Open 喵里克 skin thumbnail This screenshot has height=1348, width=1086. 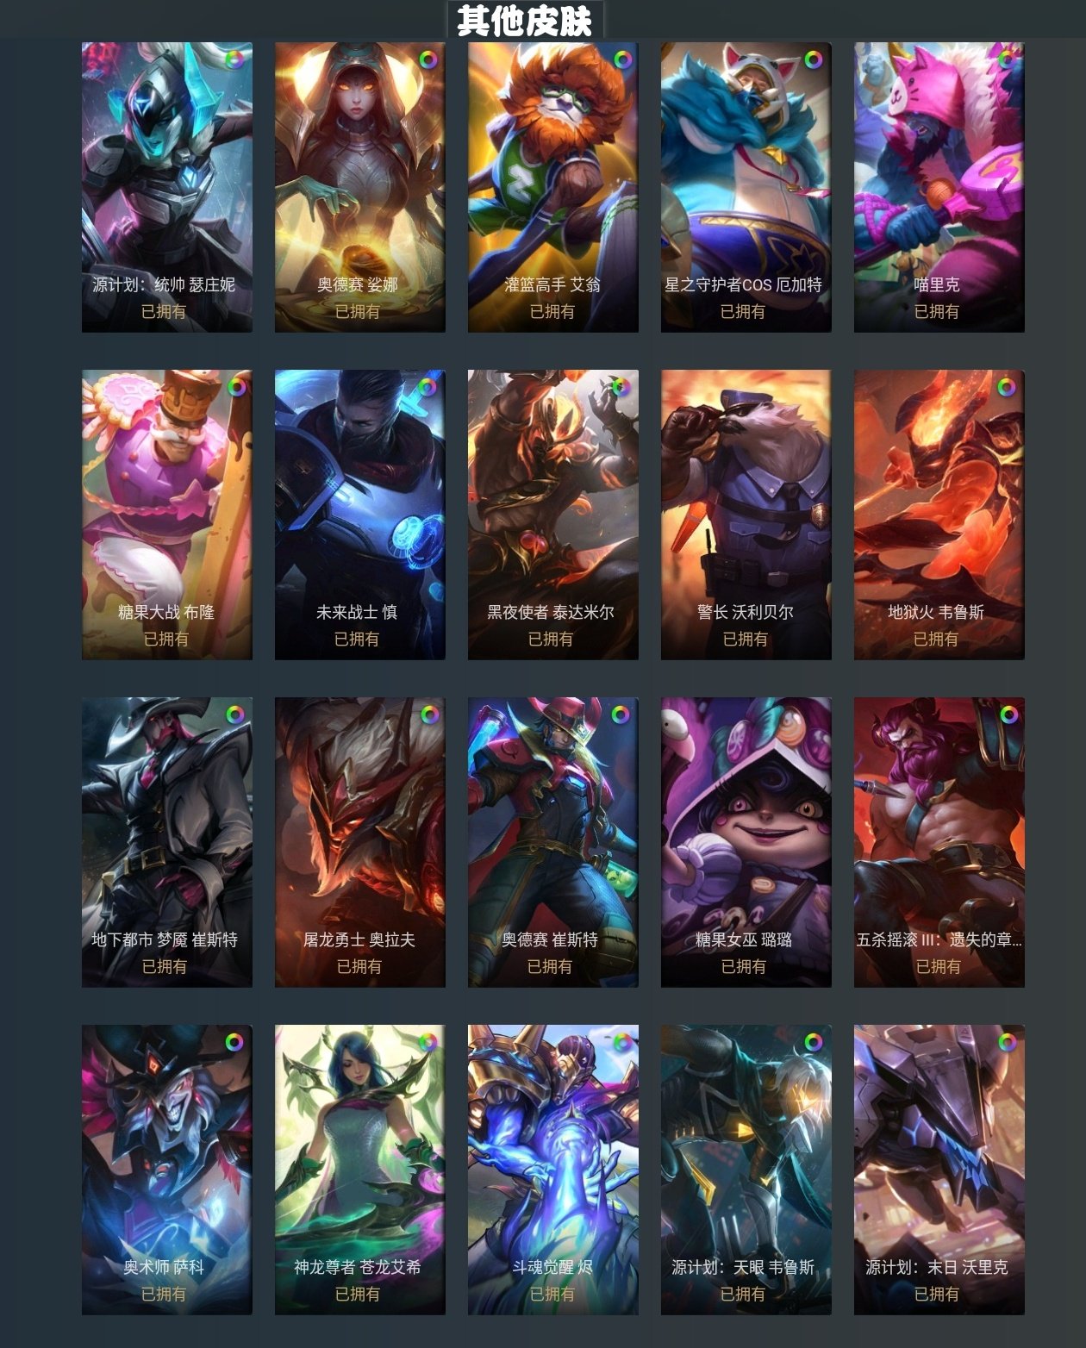(x=939, y=187)
